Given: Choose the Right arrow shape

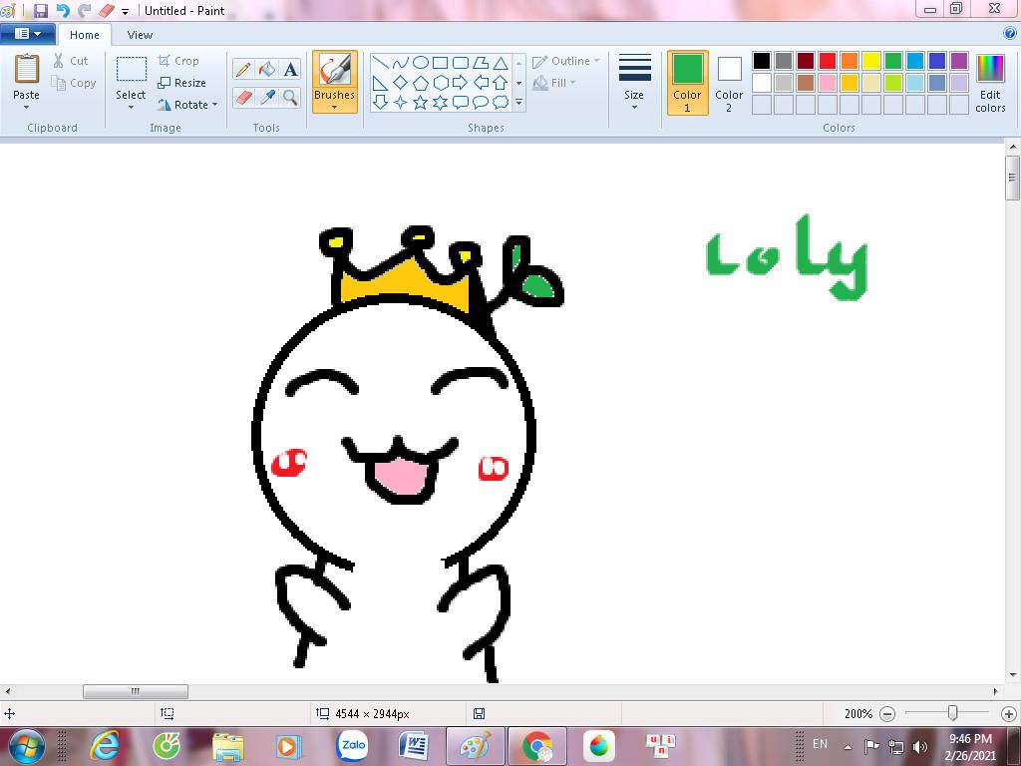Looking at the screenshot, I should (461, 83).
